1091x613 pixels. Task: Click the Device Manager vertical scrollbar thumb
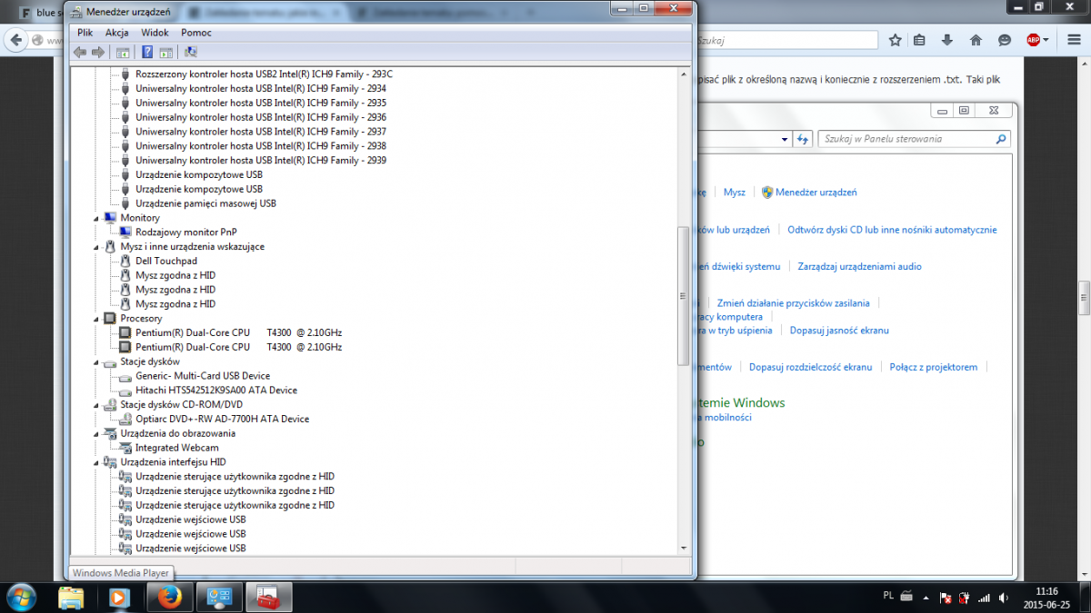click(684, 296)
